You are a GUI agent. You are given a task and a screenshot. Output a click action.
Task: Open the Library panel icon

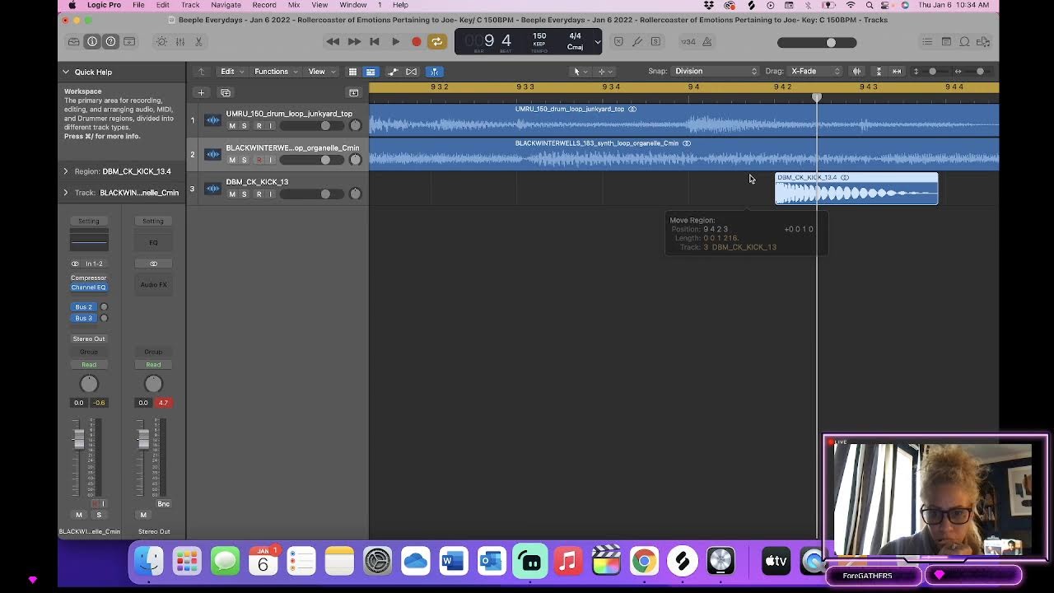pos(73,41)
